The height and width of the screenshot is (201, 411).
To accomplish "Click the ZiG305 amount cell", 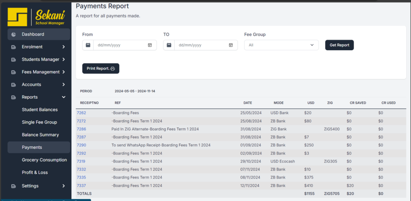I will click(x=330, y=161).
